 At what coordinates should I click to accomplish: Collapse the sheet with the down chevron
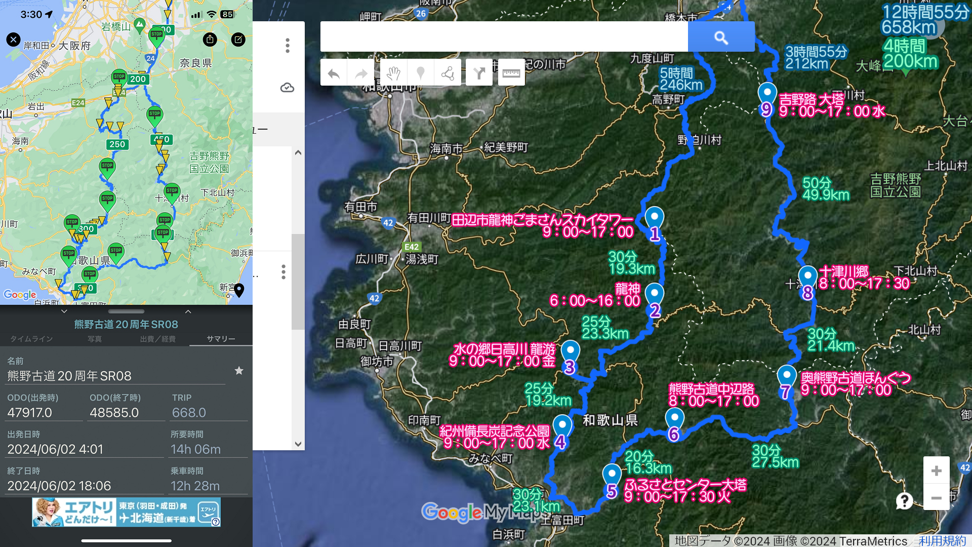[x=64, y=311]
